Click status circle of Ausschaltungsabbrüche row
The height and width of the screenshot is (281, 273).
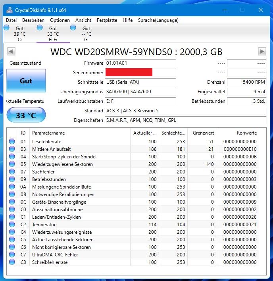[x=12, y=209]
